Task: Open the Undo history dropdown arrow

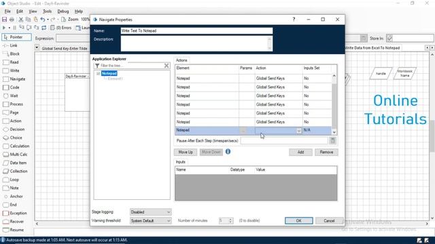Action: tap(48, 20)
